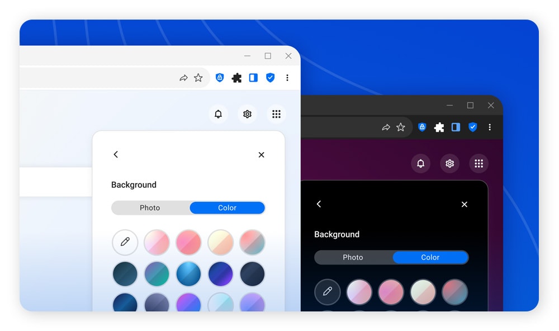
Task: Click the blue security shield extension icon
Action: [271, 78]
